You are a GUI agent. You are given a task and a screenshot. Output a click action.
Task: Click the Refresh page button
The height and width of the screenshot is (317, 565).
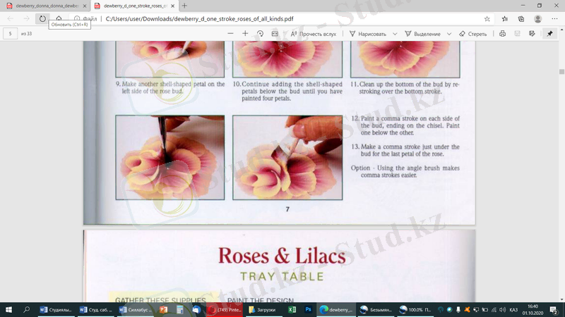pyautogui.click(x=42, y=19)
